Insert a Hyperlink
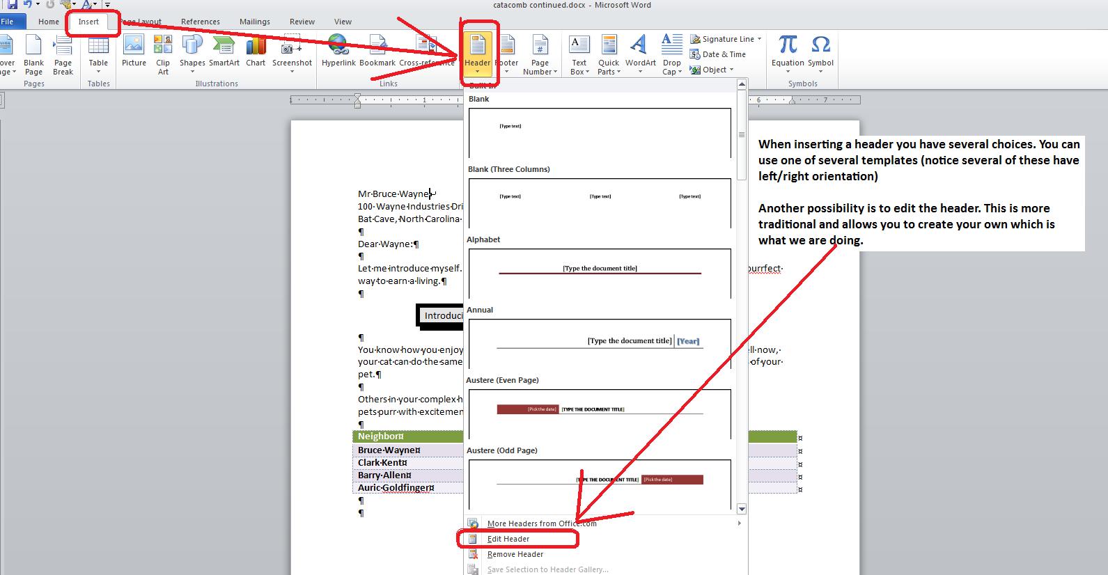The width and height of the screenshot is (1108, 575). [x=338, y=51]
